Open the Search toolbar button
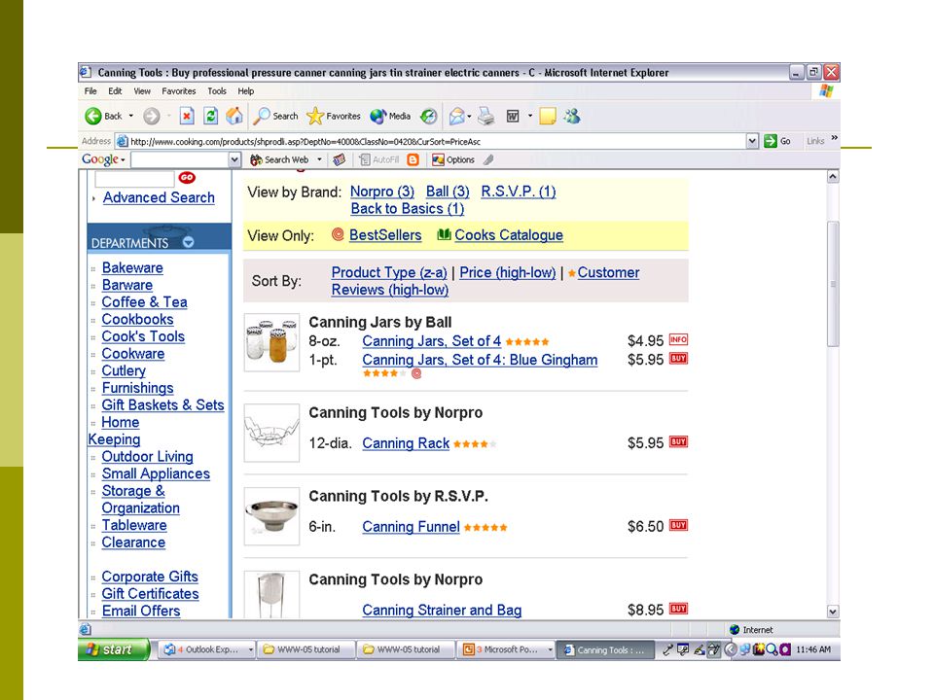Image resolution: width=934 pixels, height=700 pixels. tap(275, 116)
